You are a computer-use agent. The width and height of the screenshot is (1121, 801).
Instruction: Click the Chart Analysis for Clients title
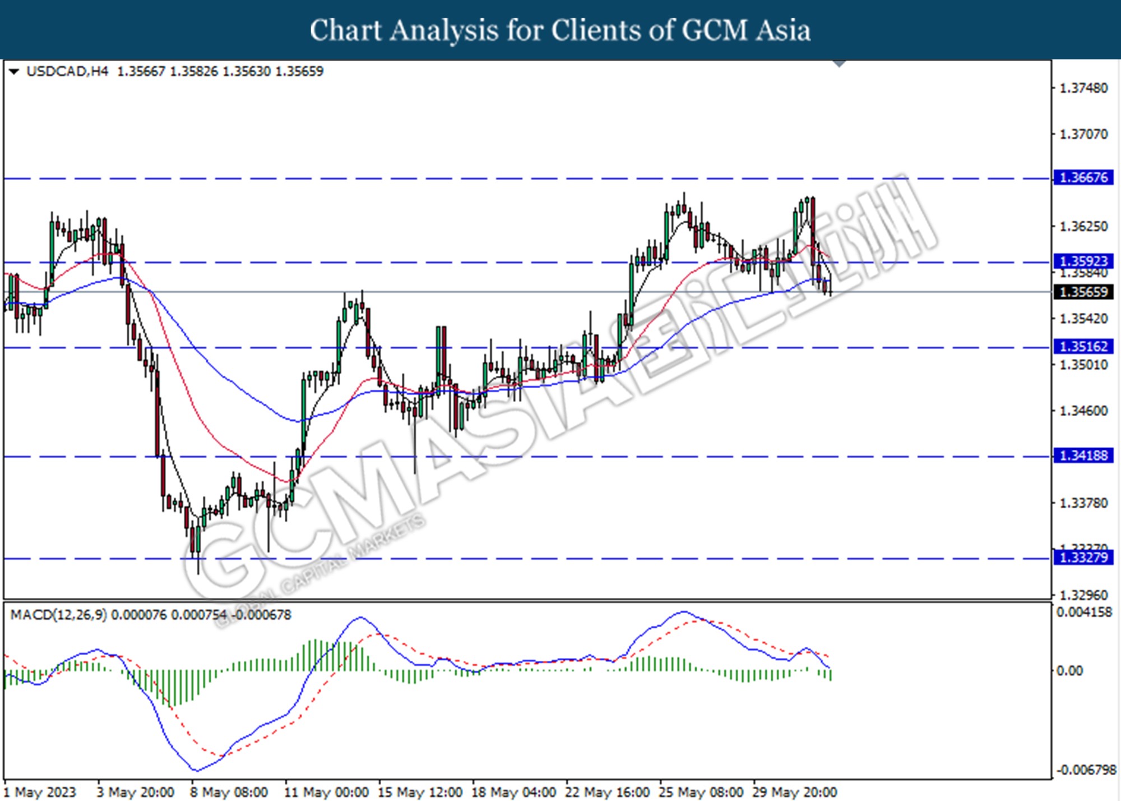coord(560,30)
